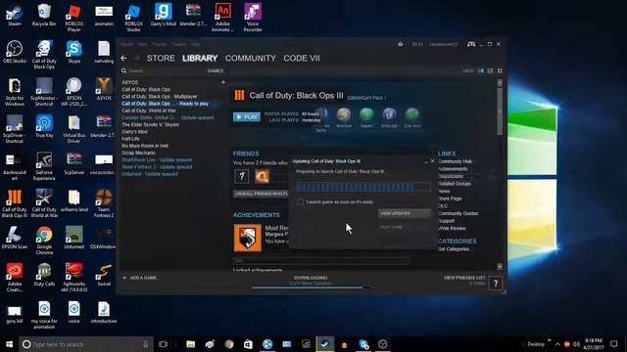
Task: Open the Recycle Bin desktop icon
Action: pos(44,15)
